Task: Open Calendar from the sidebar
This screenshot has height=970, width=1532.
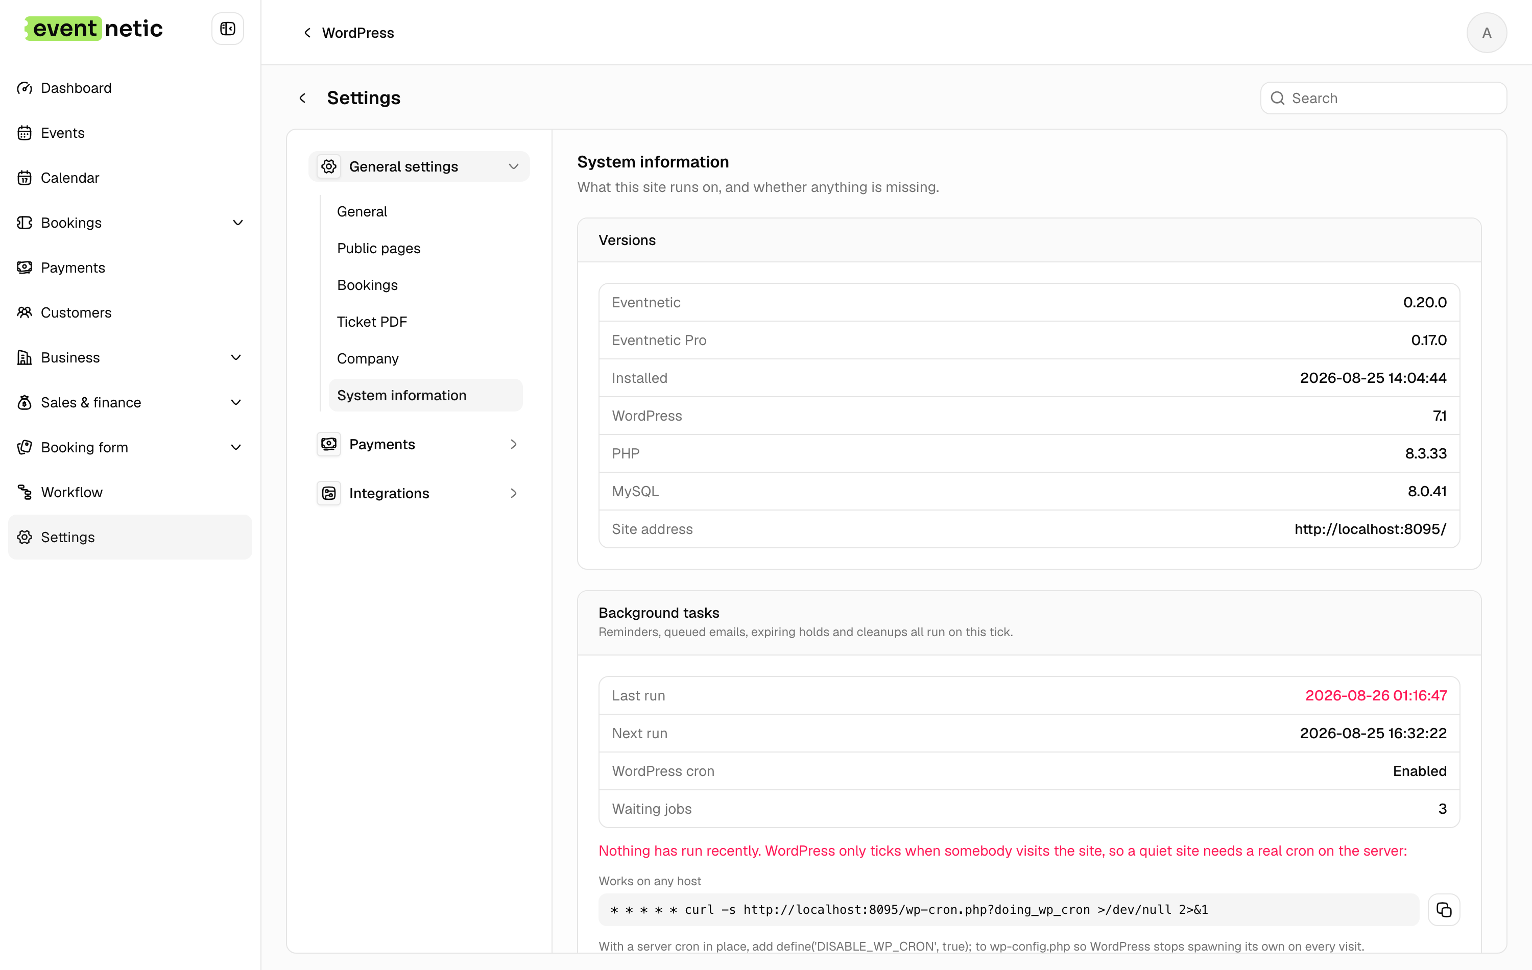Action: (x=130, y=178)
